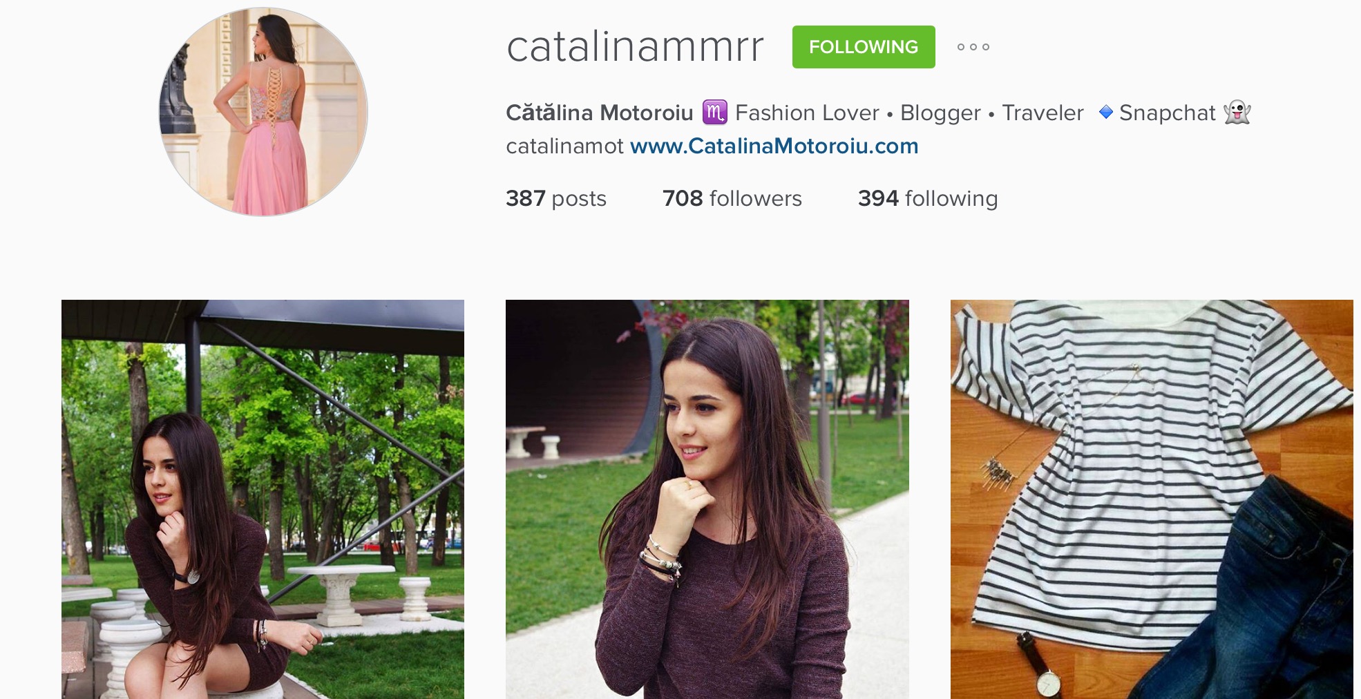View the 394 following list
1361x699 pixels.
928,198
